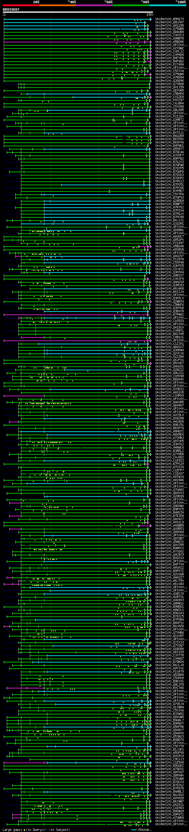Screen dimensions: 189x832
Task: Open the UniRef100_Q01I59 hit
Action: [x=170, y=87]
